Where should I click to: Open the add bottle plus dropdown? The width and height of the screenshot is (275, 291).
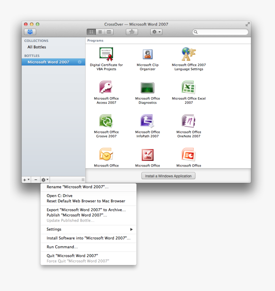pos(26,180)
